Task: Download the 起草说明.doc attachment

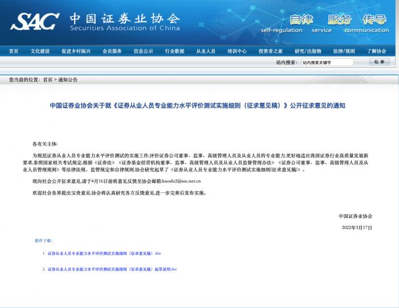Action: click(x=112, y=269)
